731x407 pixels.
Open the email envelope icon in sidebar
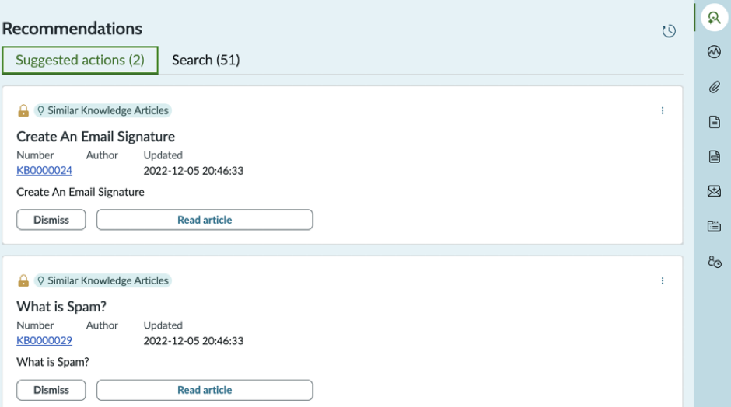714,191
